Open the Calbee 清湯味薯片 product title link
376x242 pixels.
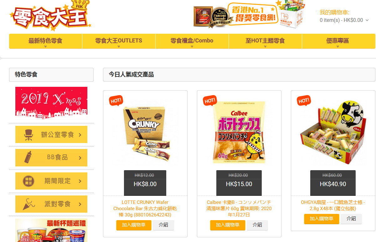(x=239, y=209)
